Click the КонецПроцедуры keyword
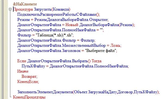The image size is (164, 99). point(29,97)
